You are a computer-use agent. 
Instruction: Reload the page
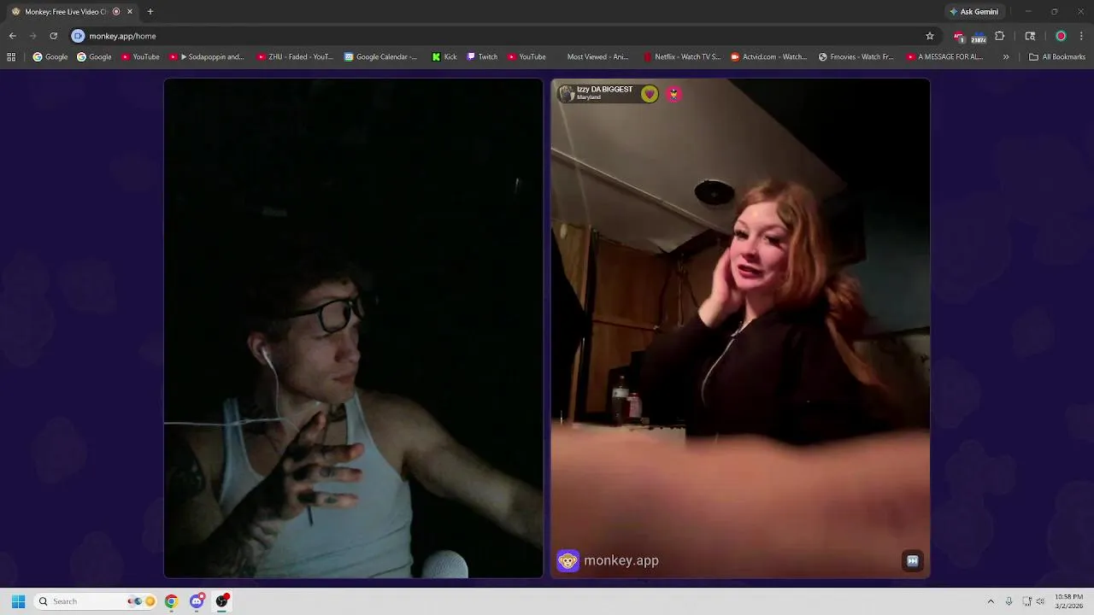point(53,36)
